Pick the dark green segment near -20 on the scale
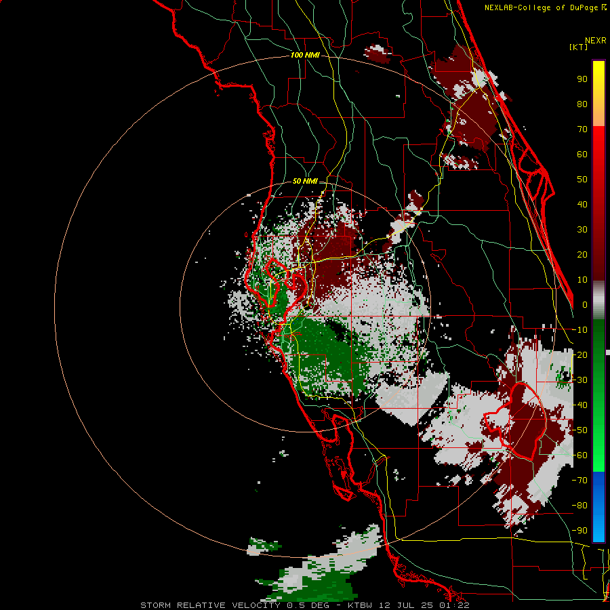 tap(598, 352)
